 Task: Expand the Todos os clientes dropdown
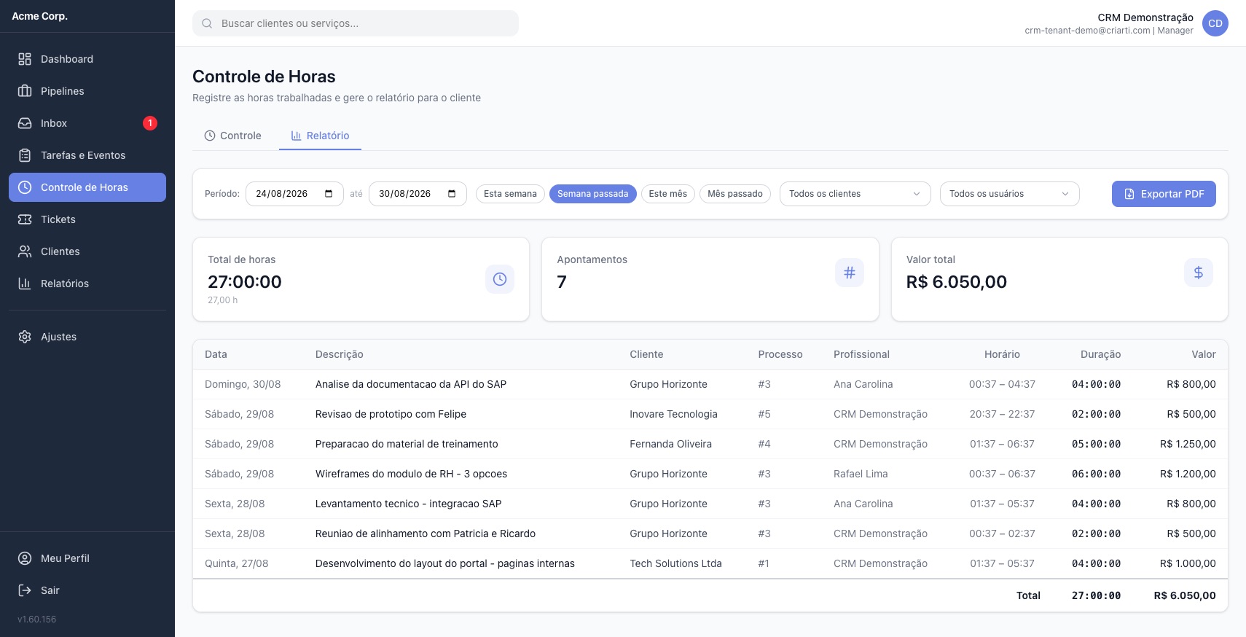(x=855, y=194)
